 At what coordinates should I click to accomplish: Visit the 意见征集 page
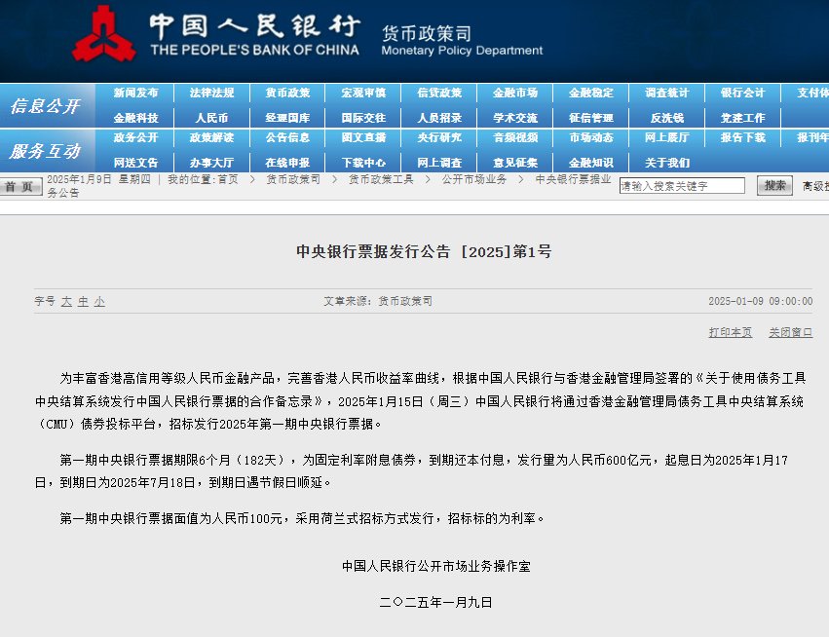[515, 163]
